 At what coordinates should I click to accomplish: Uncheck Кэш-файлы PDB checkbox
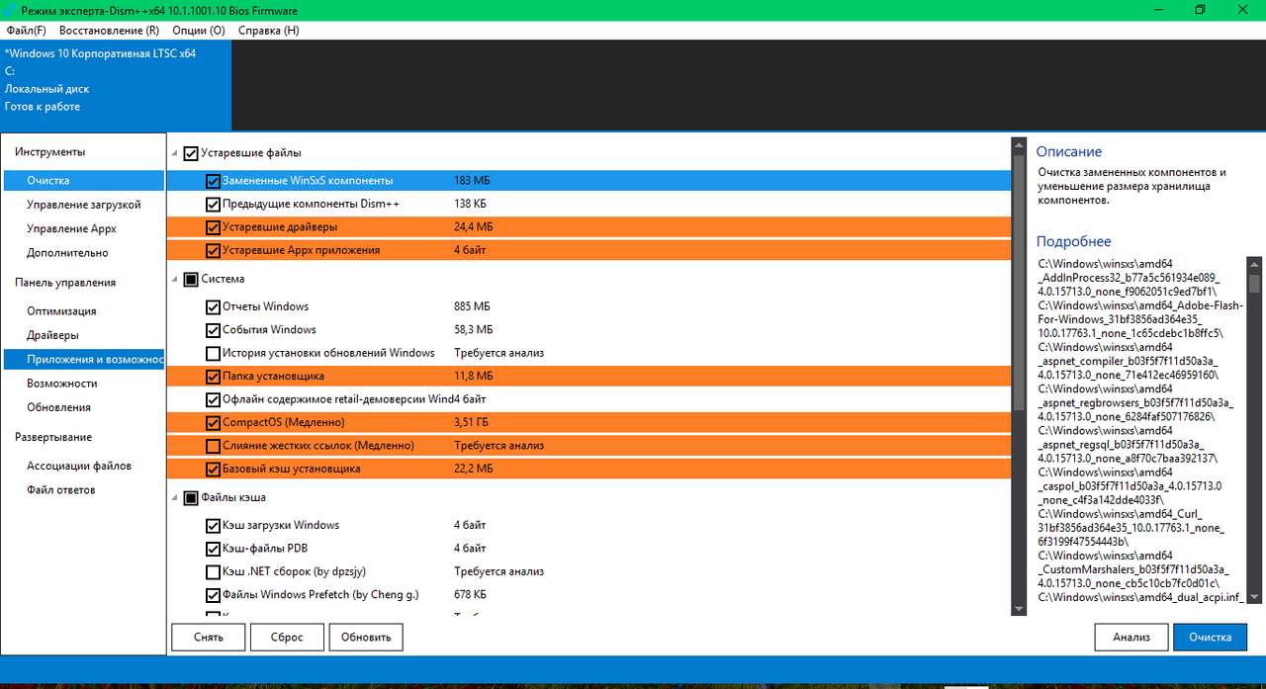[213, 549]
